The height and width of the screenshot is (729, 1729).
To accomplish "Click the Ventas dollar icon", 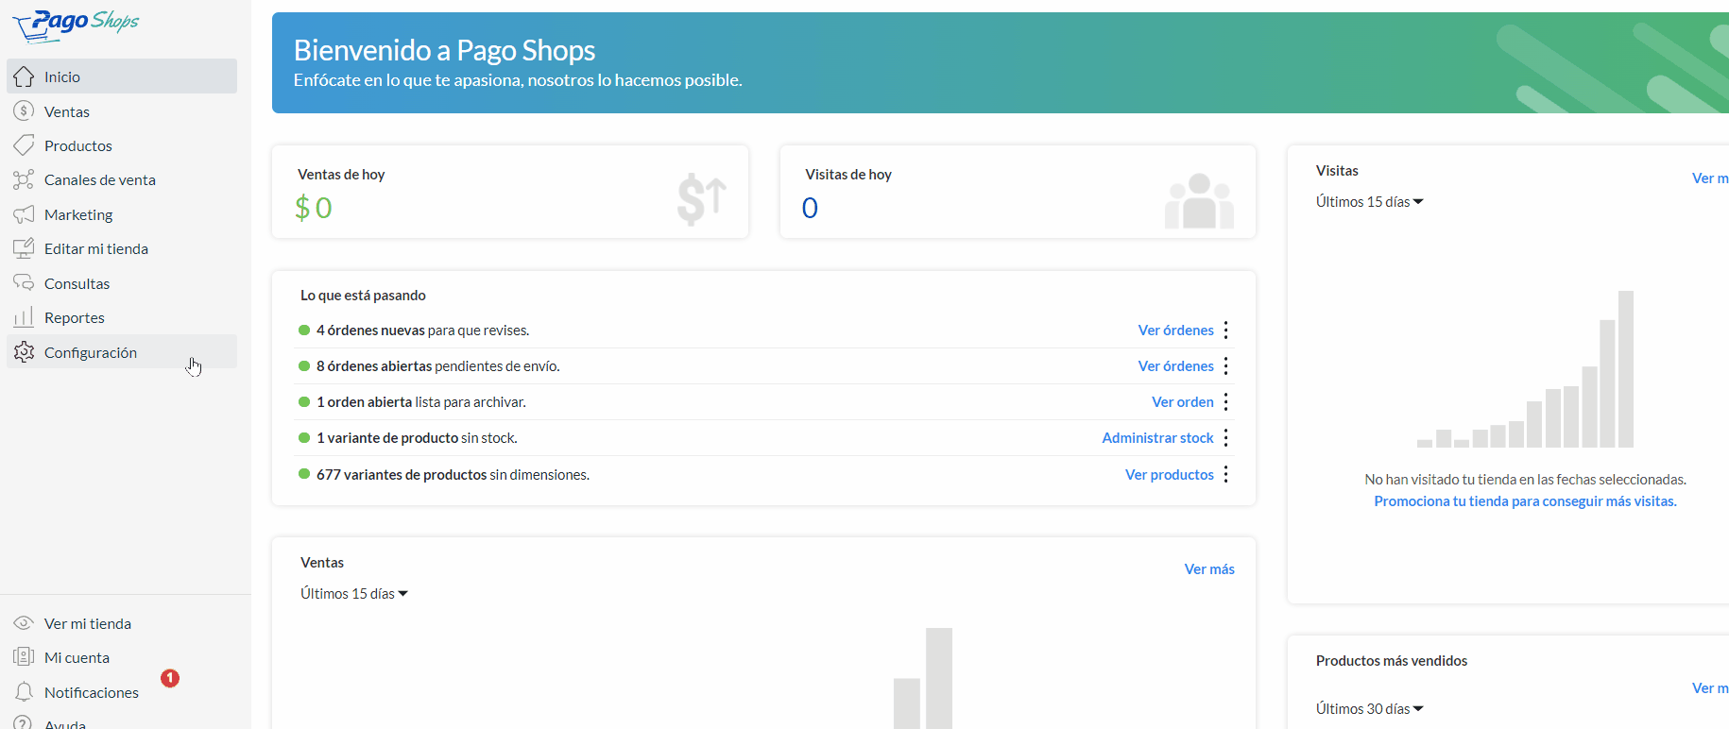I will click(x=24, y=111).
